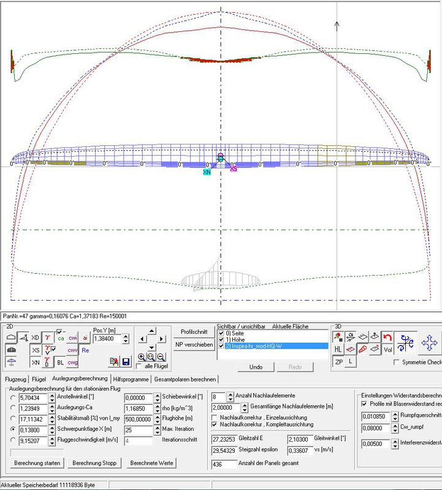
Task: Increase Cw_rumpf with its up arrow
Action: 395,426
